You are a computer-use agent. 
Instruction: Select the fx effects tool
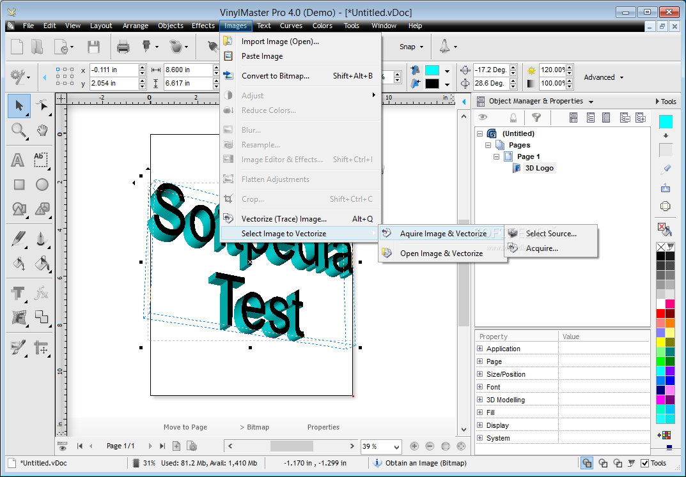point(42,293)
